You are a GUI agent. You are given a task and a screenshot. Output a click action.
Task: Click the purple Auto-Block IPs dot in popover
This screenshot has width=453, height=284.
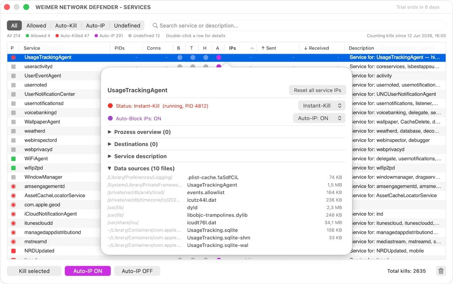pos(110,118)
